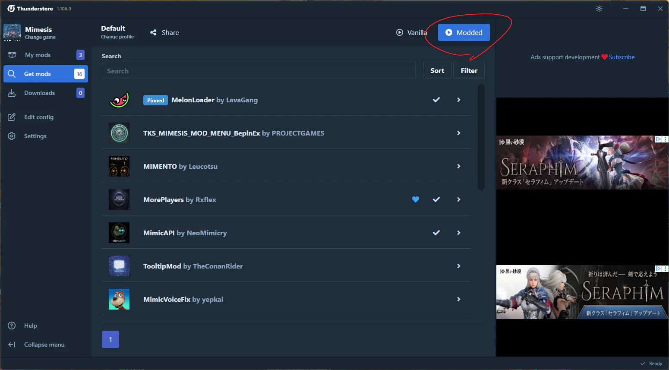Expand the MorePlayers row chevron
Screen dimensions: 669x370
point(459,199)
